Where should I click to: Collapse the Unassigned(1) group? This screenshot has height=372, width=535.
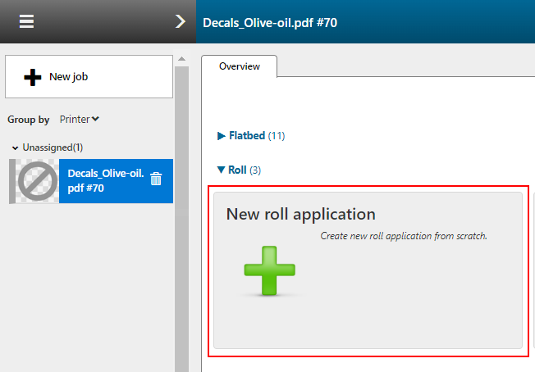pyautogui.click(x=16, y=147)
